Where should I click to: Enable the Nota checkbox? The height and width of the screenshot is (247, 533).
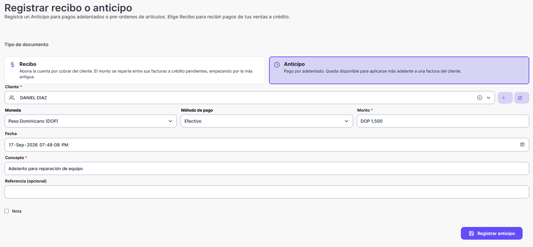(x=7, y=211)
